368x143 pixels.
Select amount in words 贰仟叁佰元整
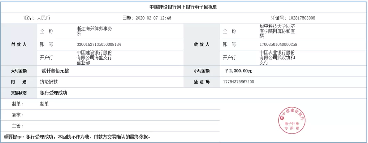55,71
